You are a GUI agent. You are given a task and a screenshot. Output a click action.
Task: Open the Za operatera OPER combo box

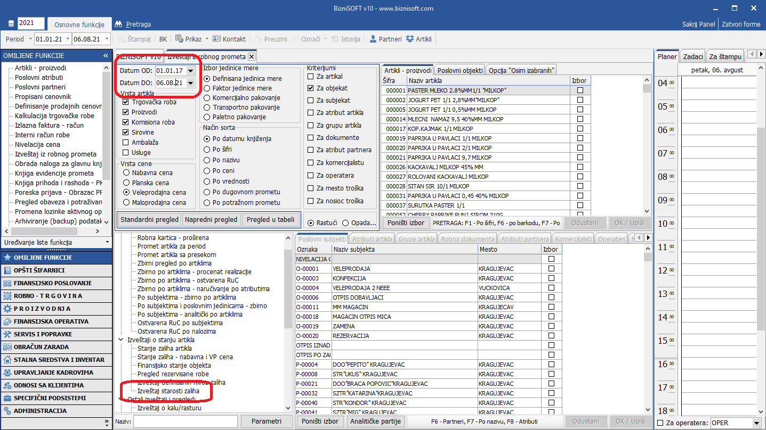pos(756,423)
